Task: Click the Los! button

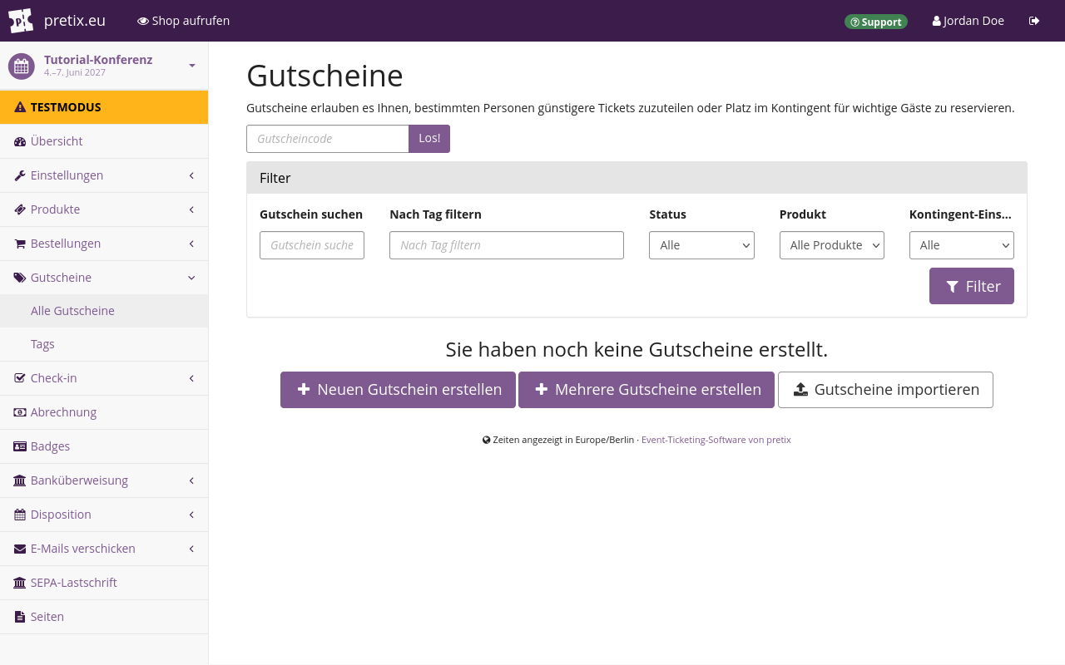Action: tap(429, 139)
